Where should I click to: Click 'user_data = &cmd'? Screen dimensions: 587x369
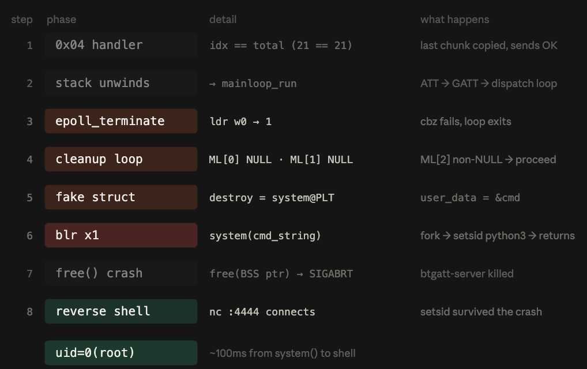pyautogui.click(x=470, y=198)
